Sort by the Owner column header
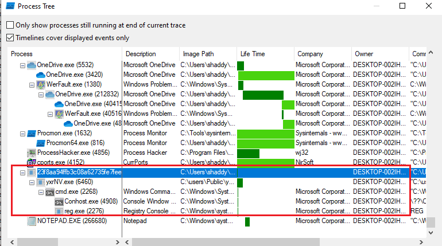 coord(380,54)
